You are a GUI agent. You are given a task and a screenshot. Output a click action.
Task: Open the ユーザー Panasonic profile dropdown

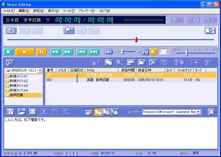[x=199, y=112]
